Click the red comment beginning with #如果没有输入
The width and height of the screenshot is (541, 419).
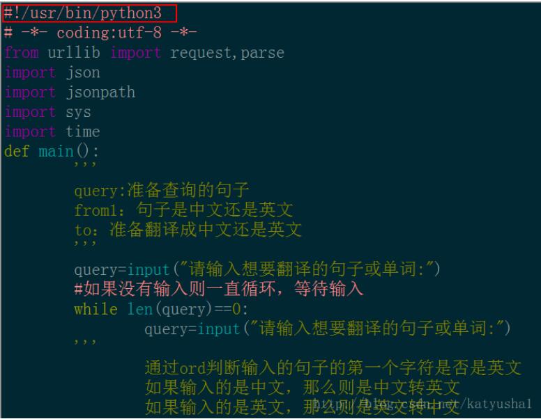[x=218, y=289]
